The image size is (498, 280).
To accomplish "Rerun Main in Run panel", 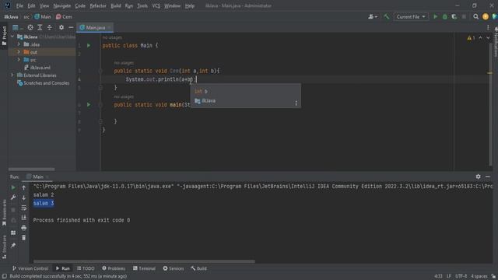I will pyautogui.click(x=13, y=187).
